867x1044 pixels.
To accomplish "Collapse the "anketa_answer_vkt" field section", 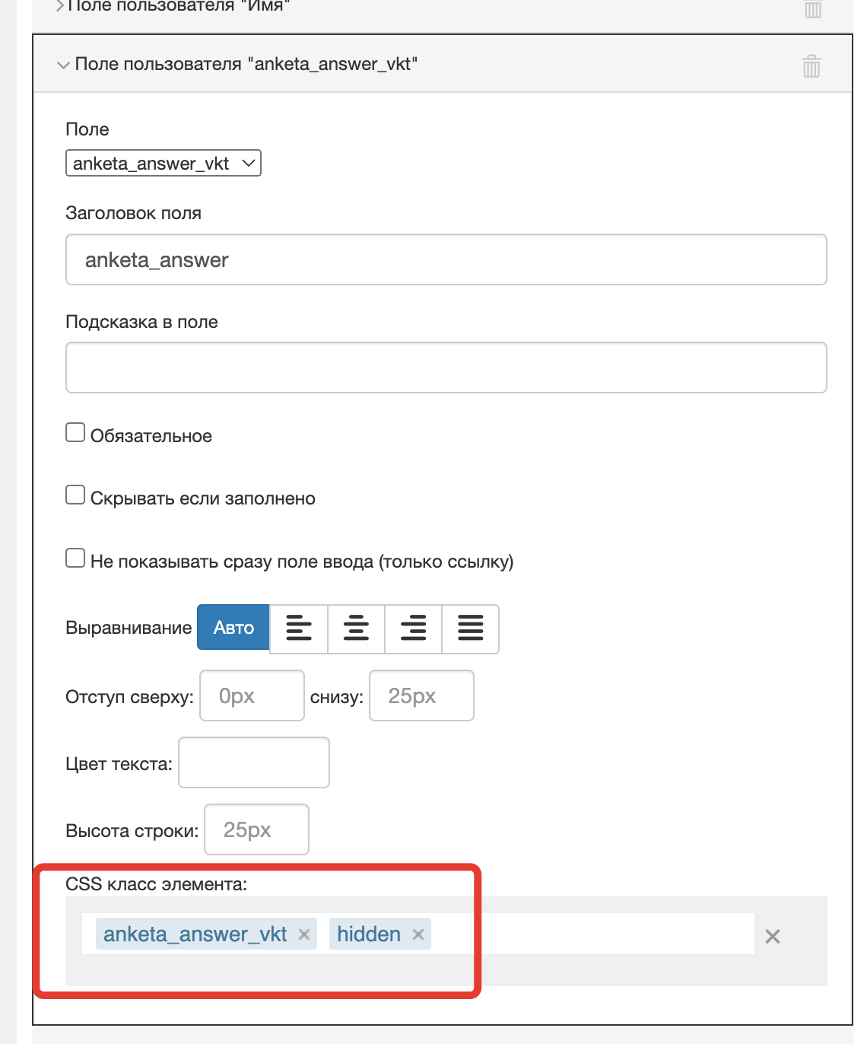I will click(63, 65).
